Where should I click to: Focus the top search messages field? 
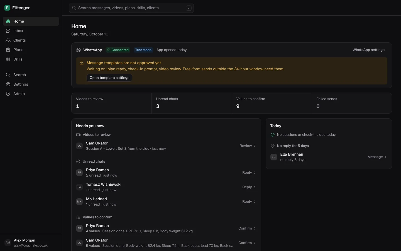131,8
